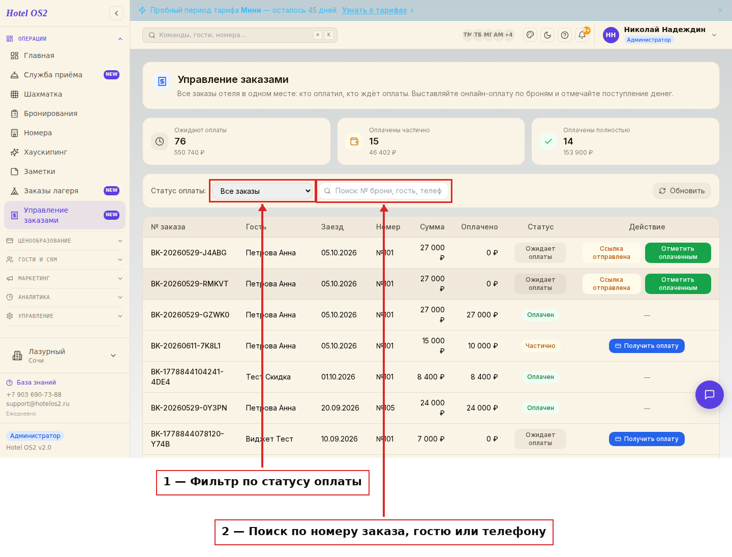Image resolution: width=732 pixels, height=557 pixels.
Task: Open the color theme palette icon
Action: pos(530,35)
